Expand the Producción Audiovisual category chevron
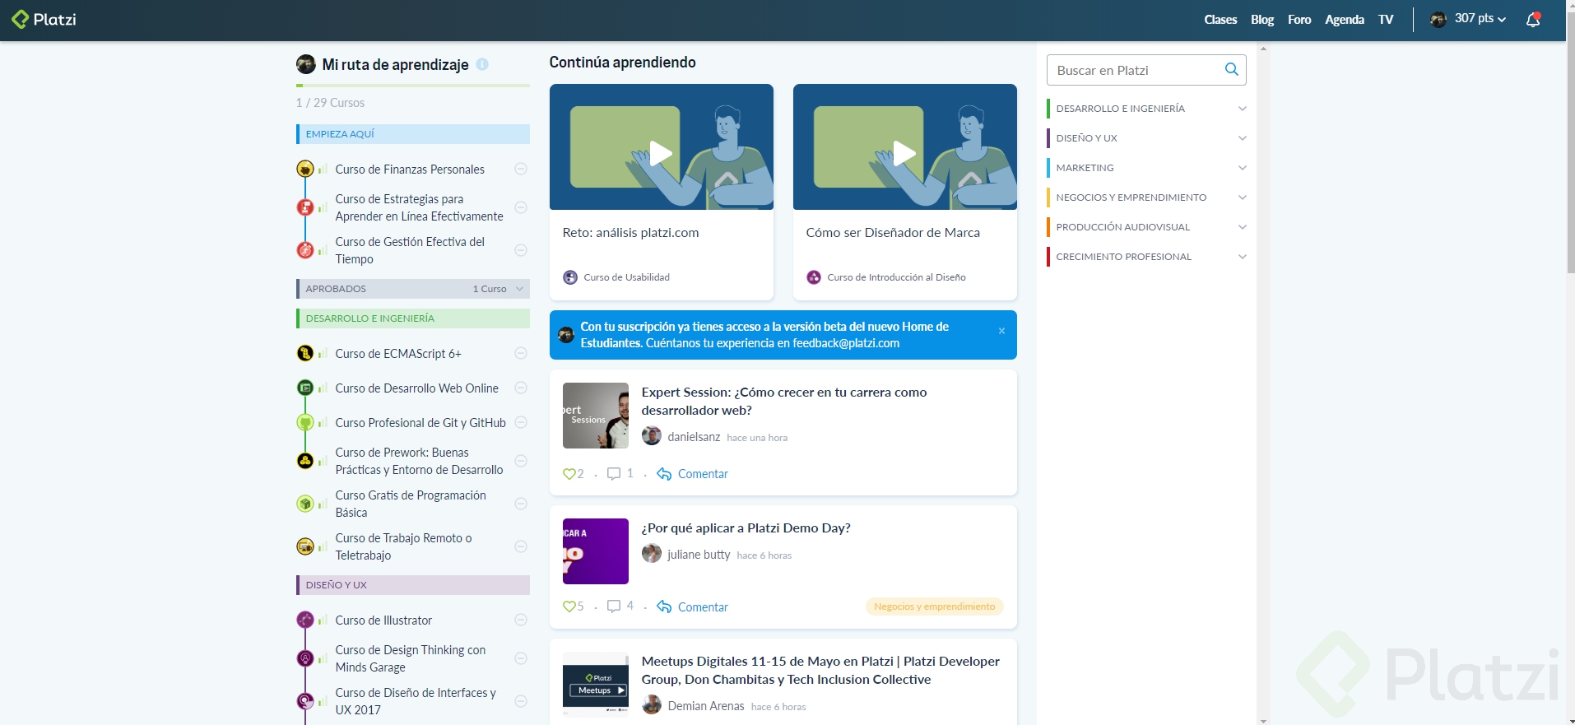Viewport: 1575px width, 725px height. pos(1243,227)
